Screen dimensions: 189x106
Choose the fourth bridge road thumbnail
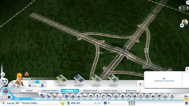point(113,78)
